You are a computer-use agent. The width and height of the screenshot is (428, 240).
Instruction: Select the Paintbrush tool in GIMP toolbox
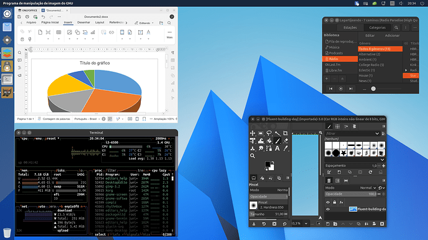[277, 140]
